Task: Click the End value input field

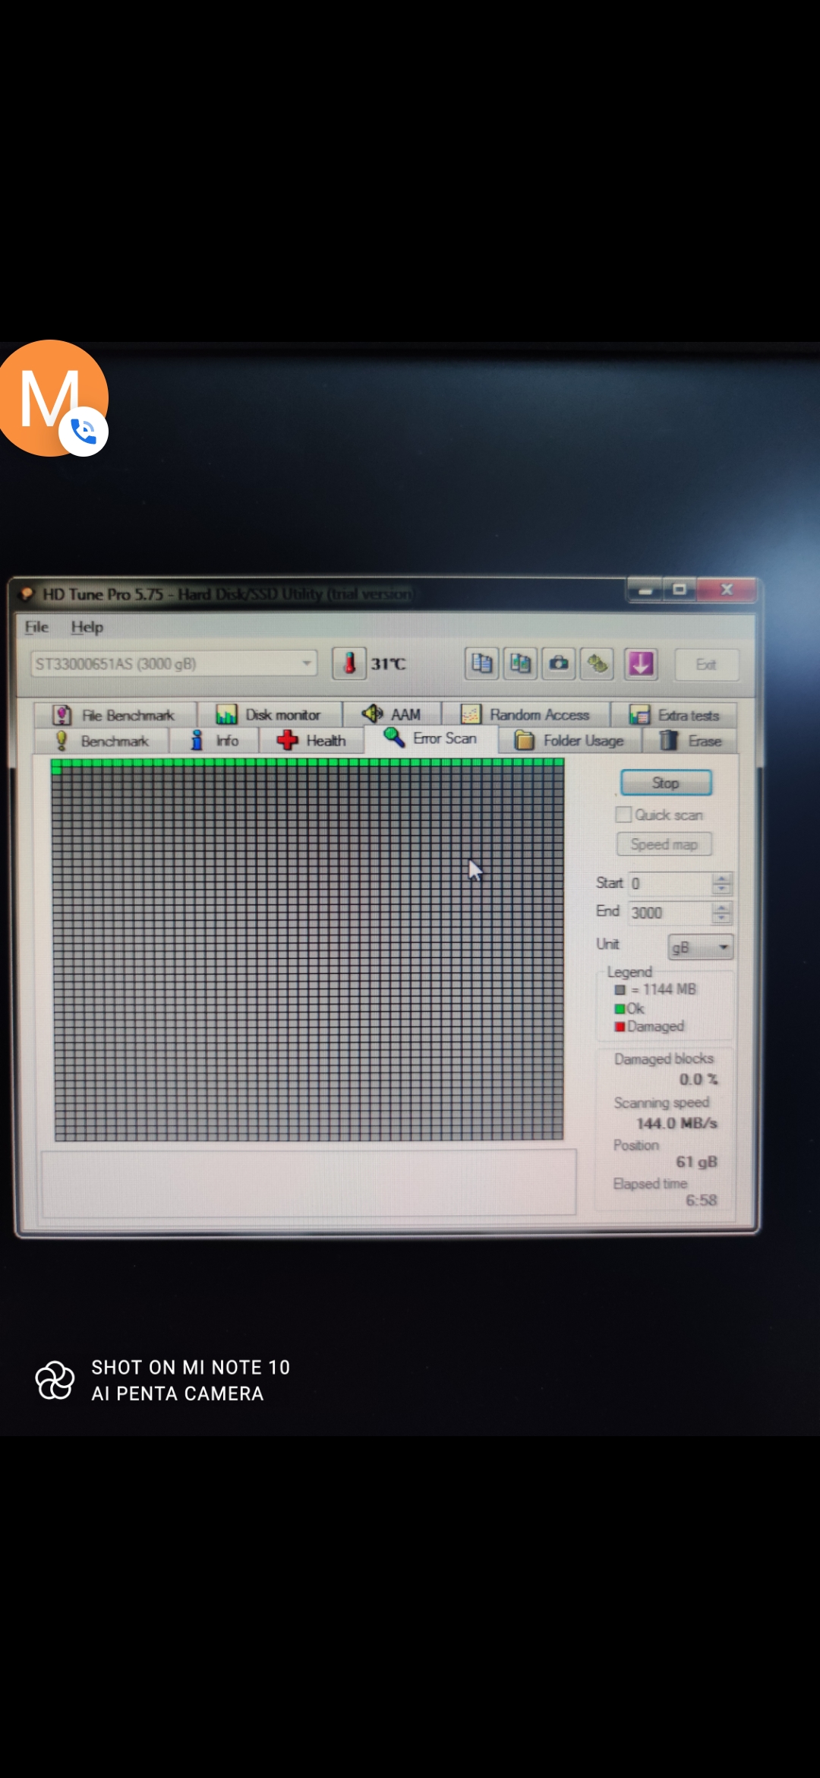Action: tap(670, 913)
